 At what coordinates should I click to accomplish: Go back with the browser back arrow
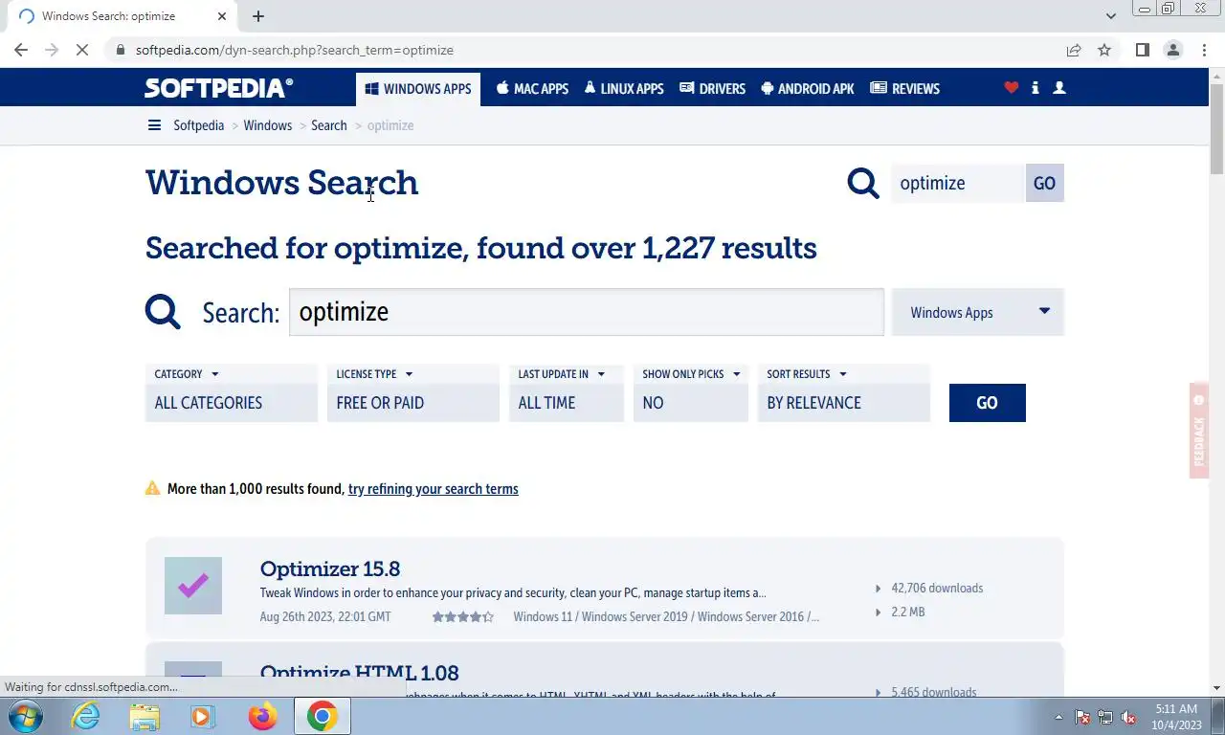[x=21, y=50]
